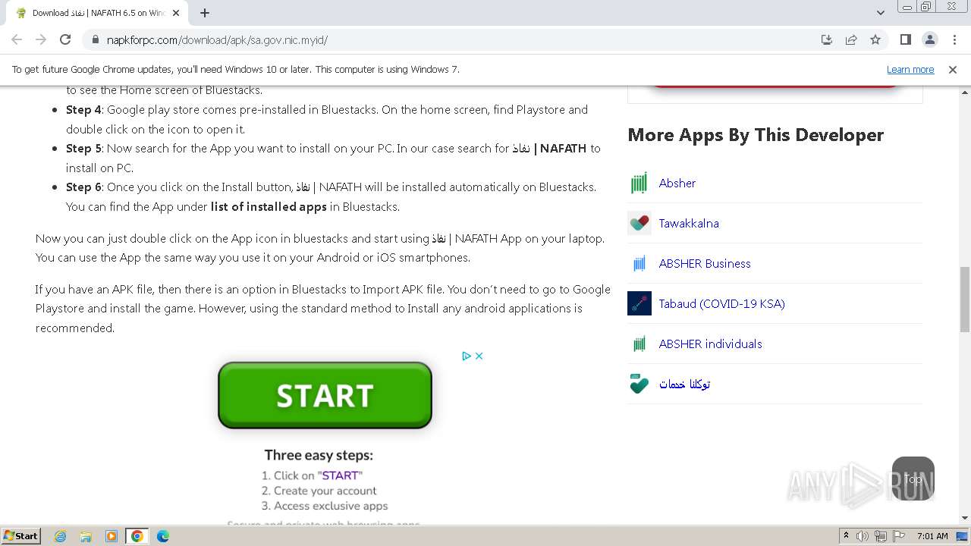Dismiss the Chrome update notification bar
This screenshot has width=971, height=546.
point(953,70)
